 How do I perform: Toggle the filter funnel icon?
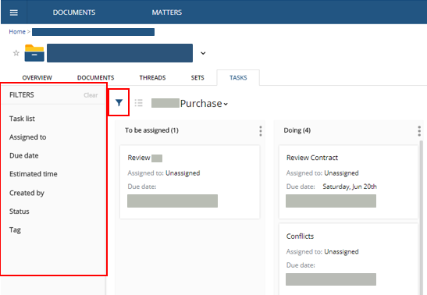point(119,102)
